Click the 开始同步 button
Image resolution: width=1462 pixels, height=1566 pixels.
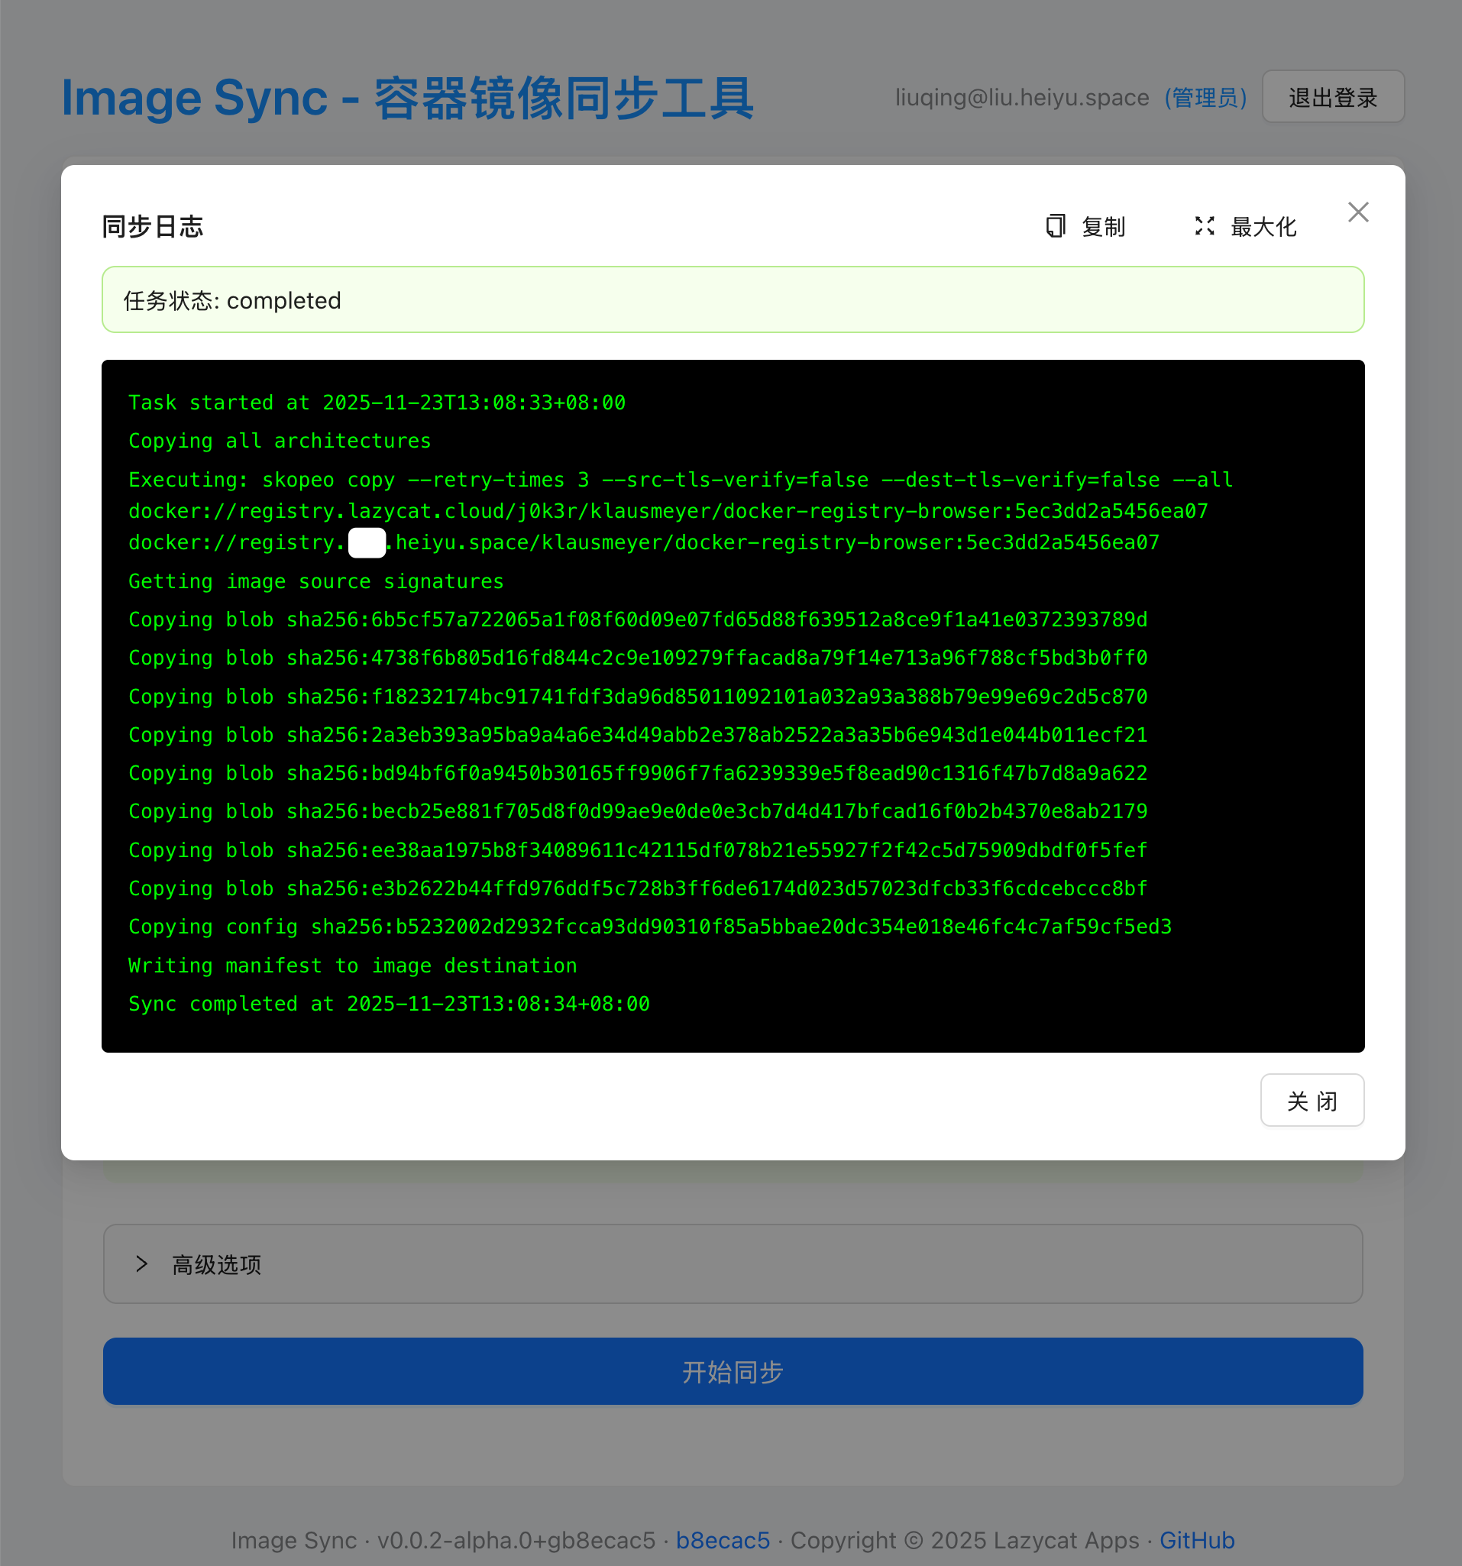(x=733, y=1371)
